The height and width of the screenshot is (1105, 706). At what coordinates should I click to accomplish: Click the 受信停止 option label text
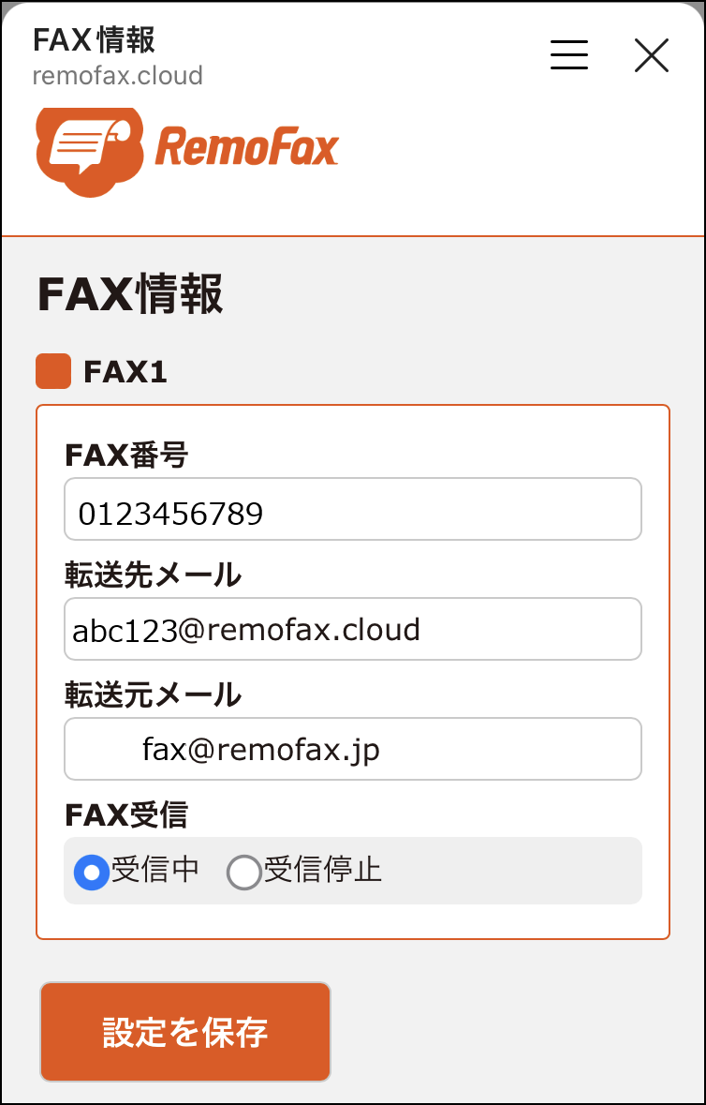click(x=323, y=871)
